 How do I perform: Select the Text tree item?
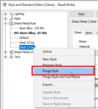pos(17,57)
